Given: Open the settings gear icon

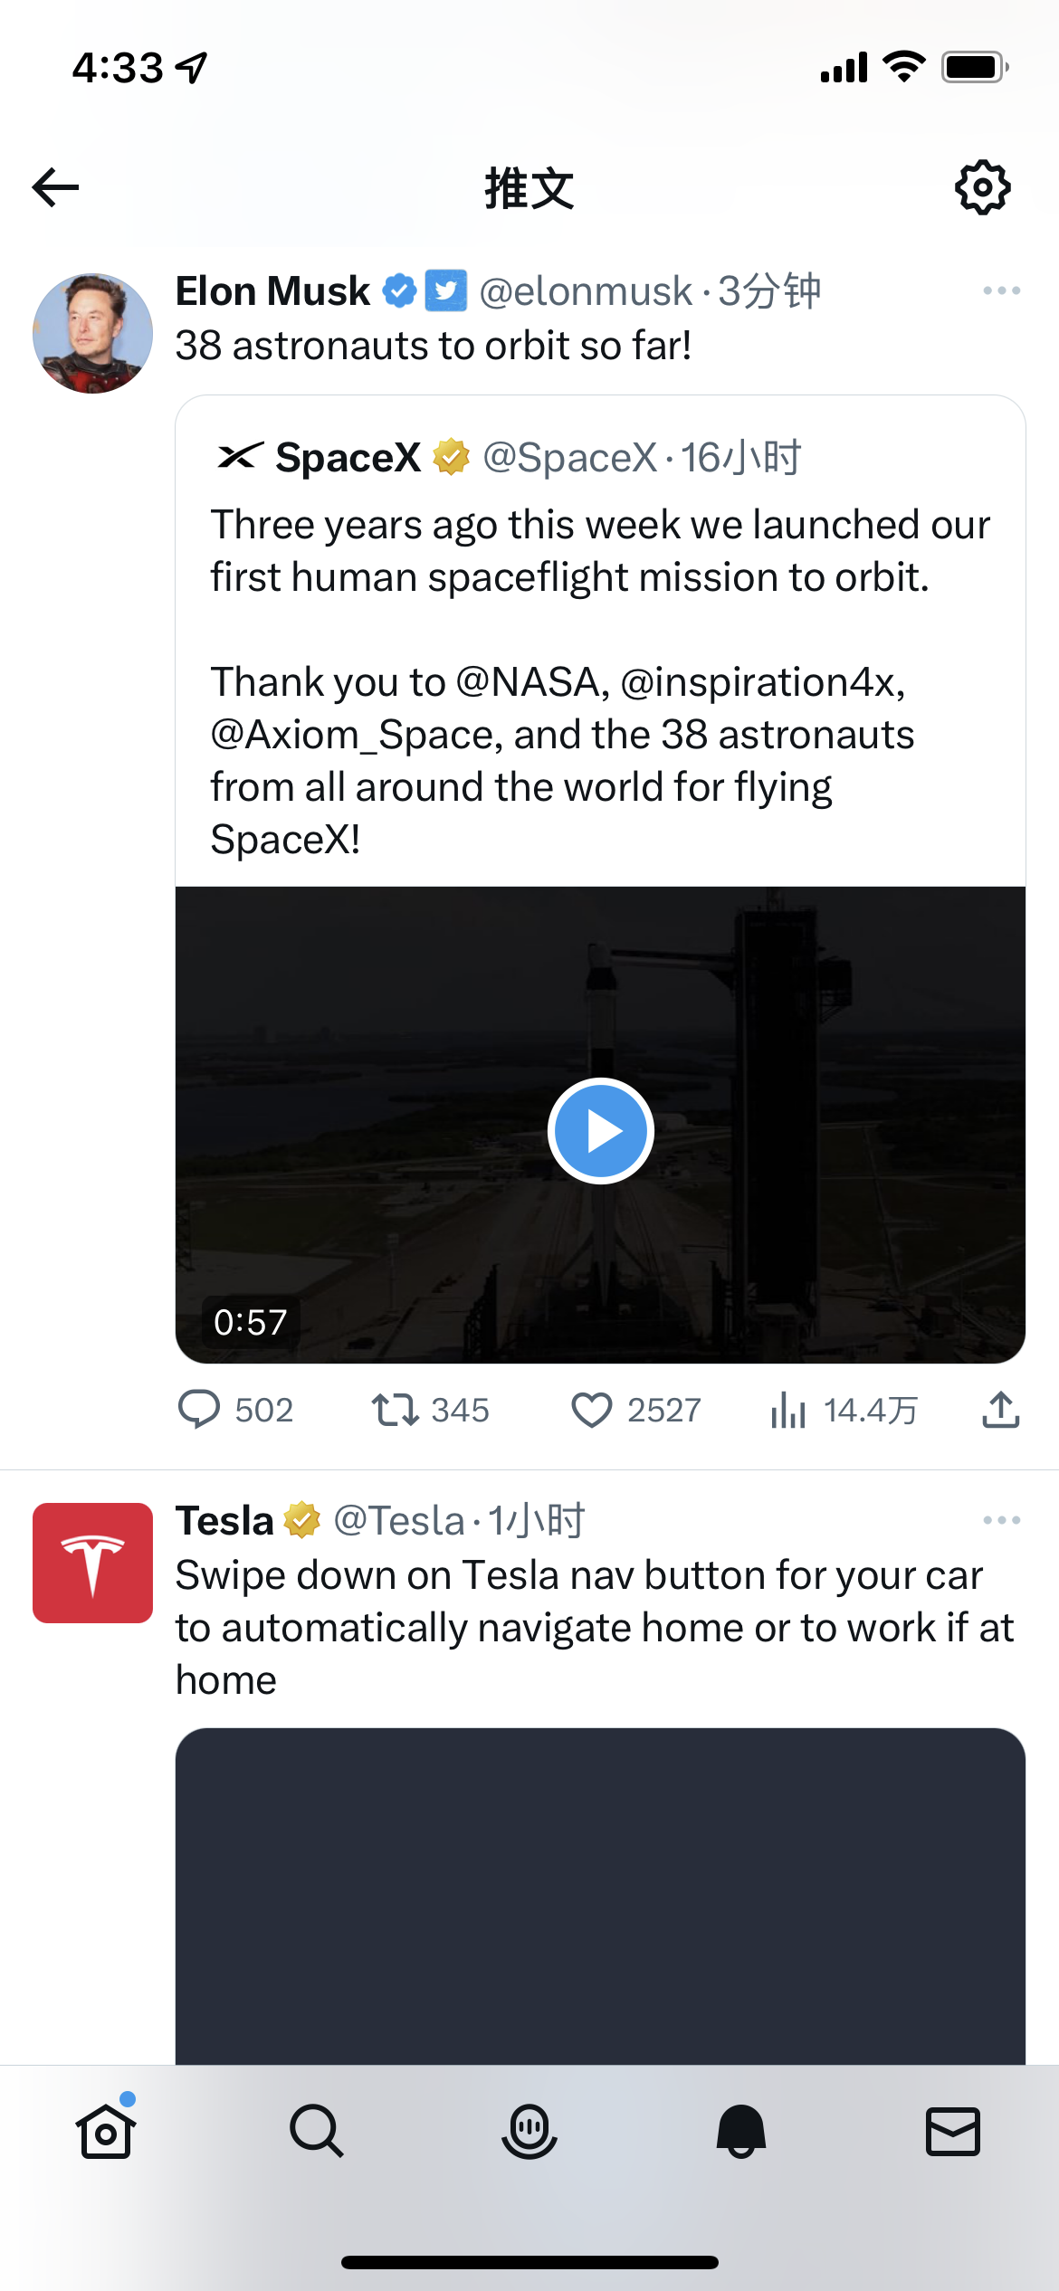Looking at the screenshot, I should point(982,187).
